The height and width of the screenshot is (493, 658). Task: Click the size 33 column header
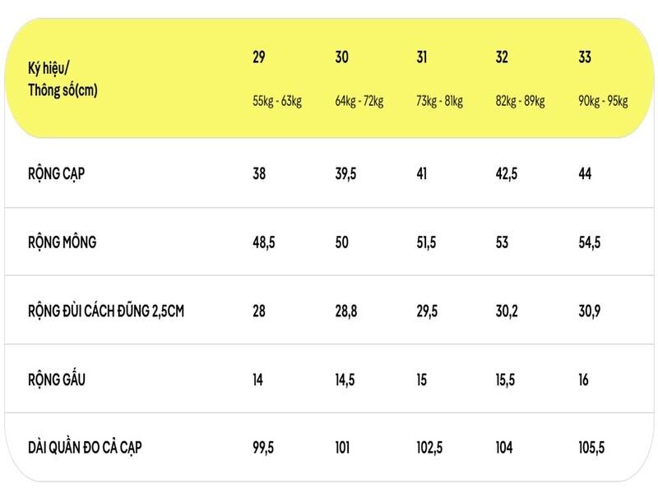pos(585,58)
